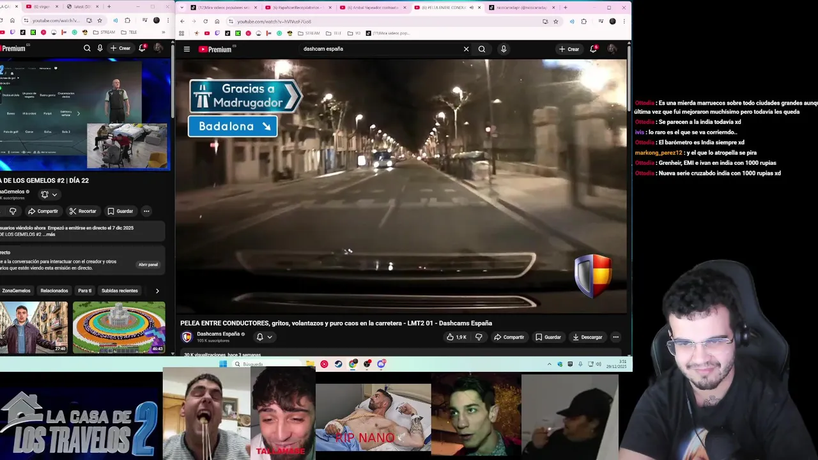
Task: Open Crear button in right YouTube window
Action: coord(569,49)
